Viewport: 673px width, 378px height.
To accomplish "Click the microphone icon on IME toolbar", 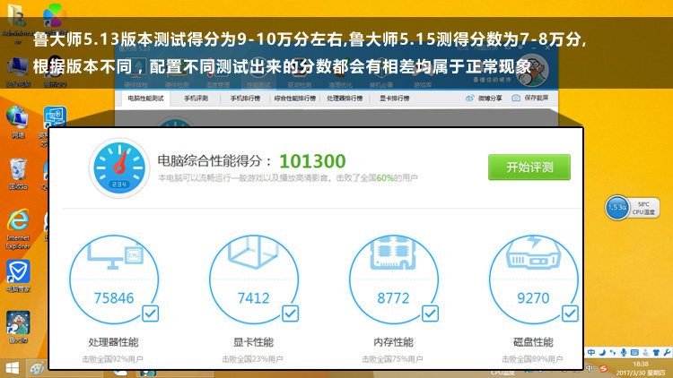I will click(624, 353).
